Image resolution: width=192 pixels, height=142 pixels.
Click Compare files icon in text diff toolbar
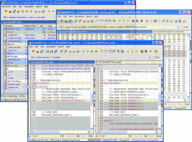pyautogui.click(x=33, y=51)
